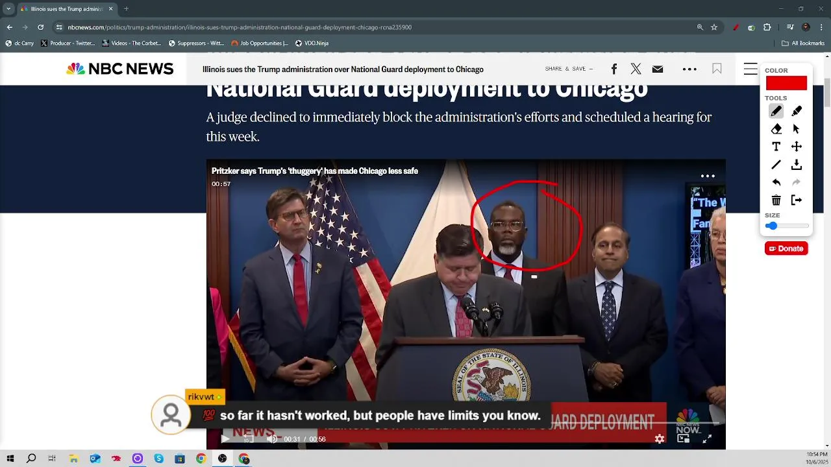Open File Explorer from taskbar
The image size is (831, 467).
click(x=73, y=459)
